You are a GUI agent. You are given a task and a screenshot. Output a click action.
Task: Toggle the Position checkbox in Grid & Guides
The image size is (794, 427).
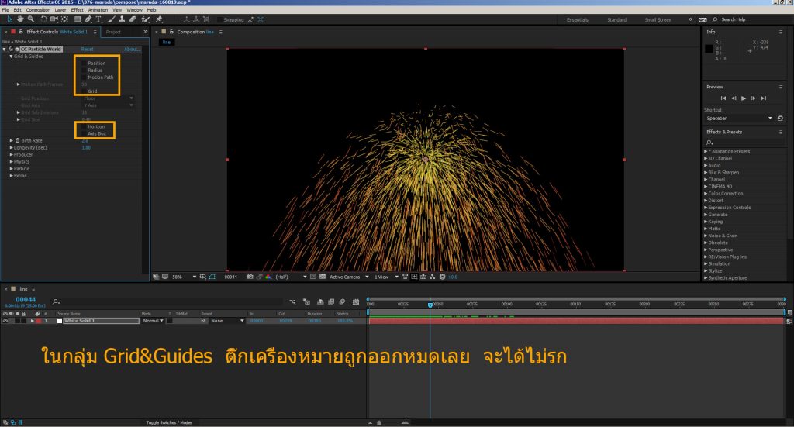84,64
